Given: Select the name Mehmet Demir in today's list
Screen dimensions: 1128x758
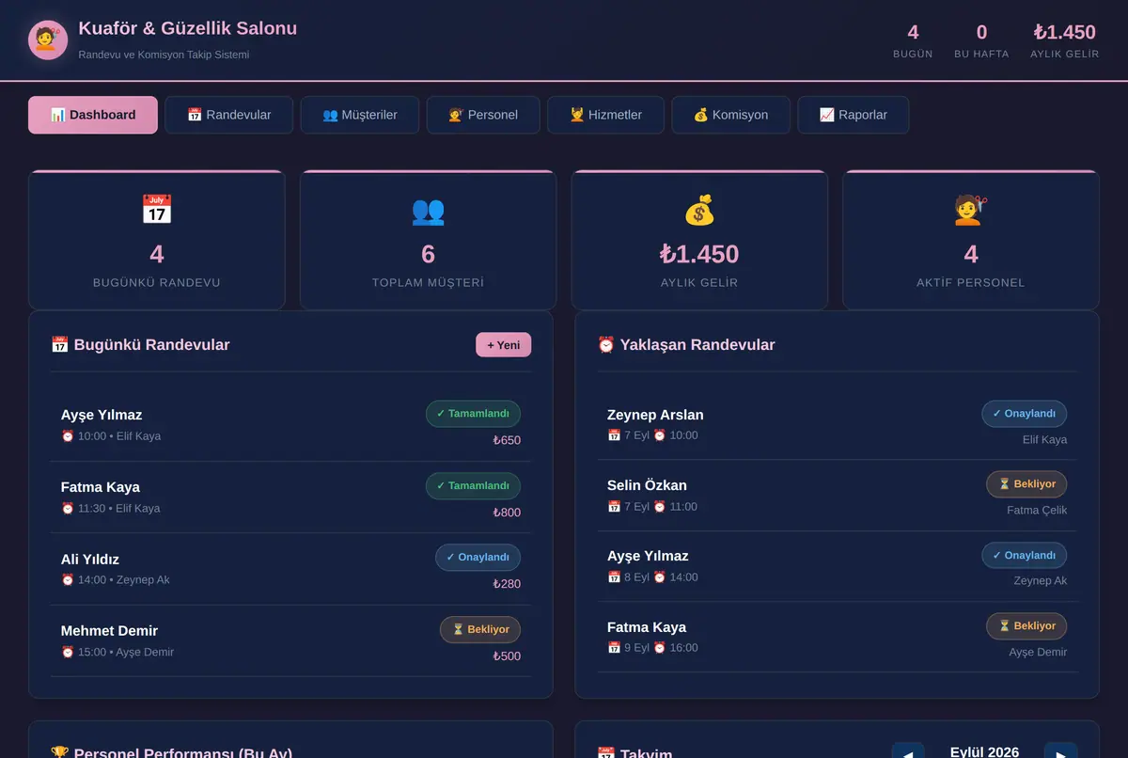Looking at the screenshot, I should click(109, 631).
